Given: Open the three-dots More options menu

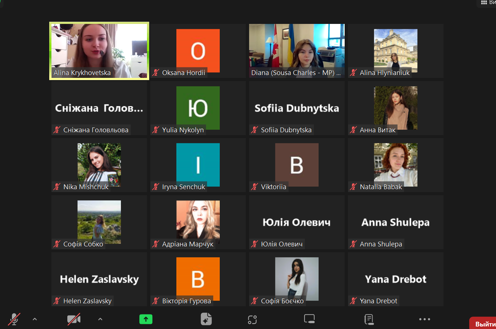Looking at the screenshot, I should coord(424,319).
